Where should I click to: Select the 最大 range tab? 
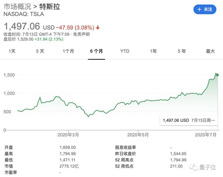click(x=210, y=51)
